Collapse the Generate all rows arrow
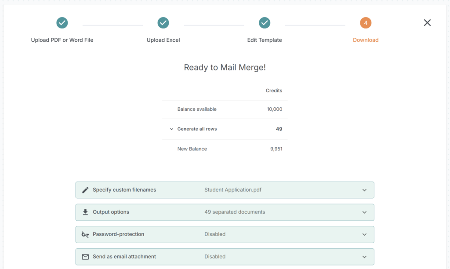This screenshot has height=269, width=450. 171,129
